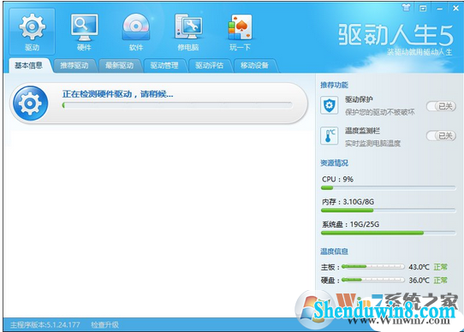The image size is (464, 332).
Task: Click the skin (shirt) icon in title bar
Action: pos(407,8)
